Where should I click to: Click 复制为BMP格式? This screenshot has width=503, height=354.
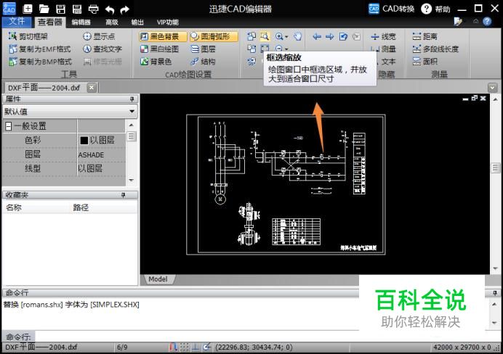pyautogui.click(x=41, y=62)
